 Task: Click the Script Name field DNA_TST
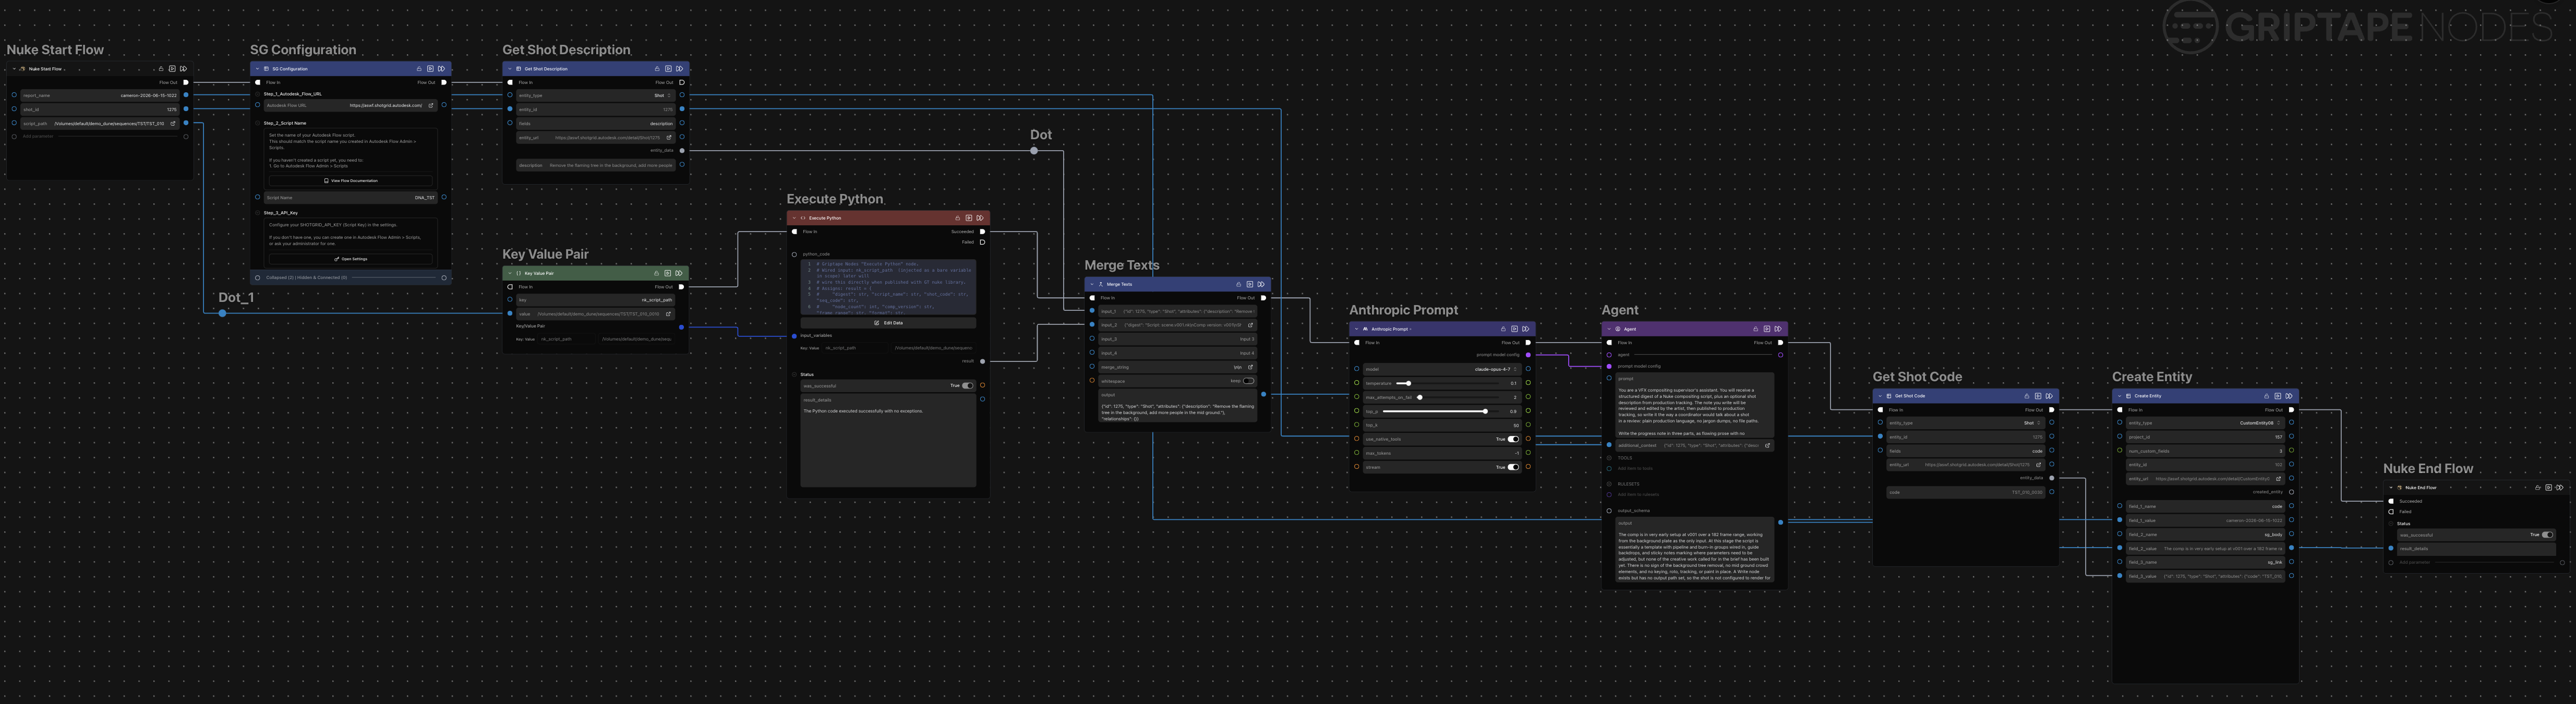(x=351, y=198)
